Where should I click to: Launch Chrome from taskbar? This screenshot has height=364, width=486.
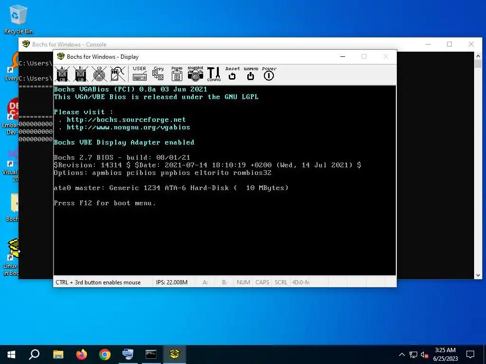(x=105, y=355)
